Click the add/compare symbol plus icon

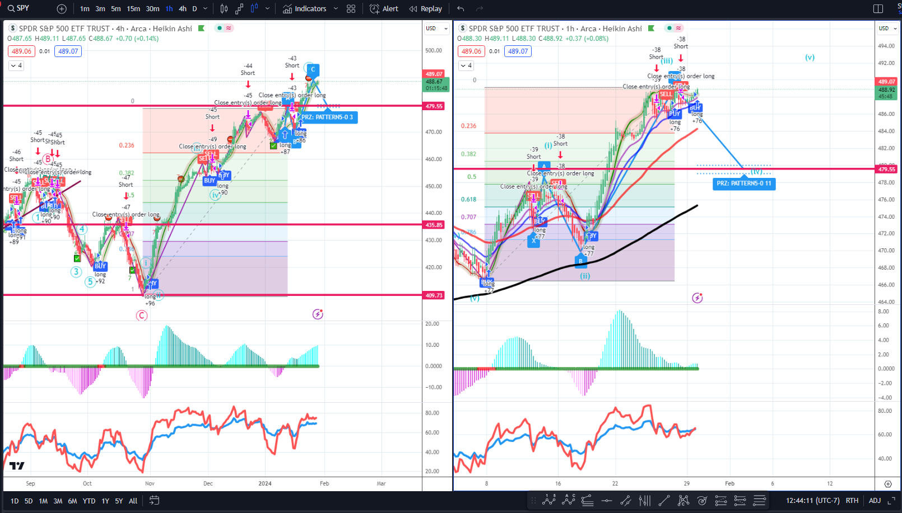62,8
